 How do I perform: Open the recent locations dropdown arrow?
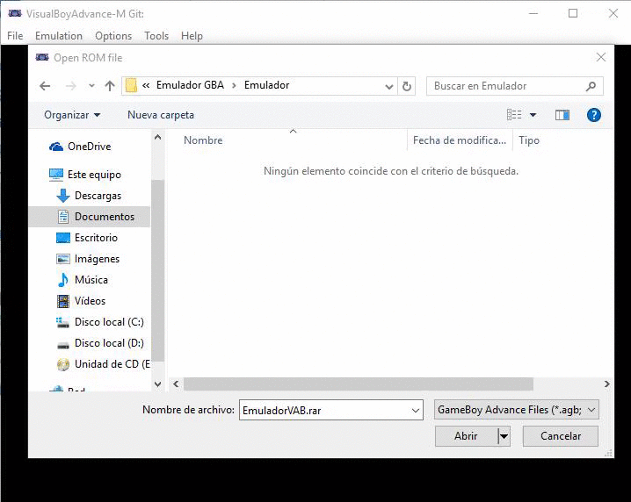click(91, 86)
